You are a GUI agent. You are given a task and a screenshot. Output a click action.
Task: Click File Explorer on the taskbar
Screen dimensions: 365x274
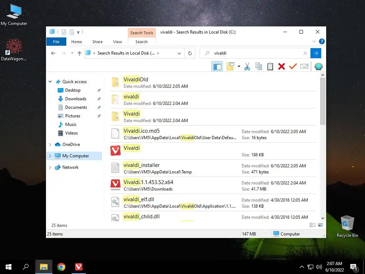pyautogui.click(x=44, y=267)
